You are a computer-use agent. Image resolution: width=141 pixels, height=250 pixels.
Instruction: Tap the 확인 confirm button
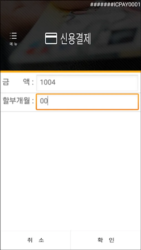coord(106,240)
